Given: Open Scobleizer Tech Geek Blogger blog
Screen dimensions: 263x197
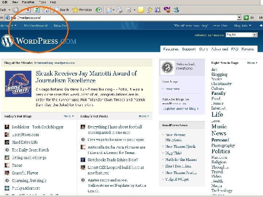Looking at the screenshot, I should pos(38,127).
